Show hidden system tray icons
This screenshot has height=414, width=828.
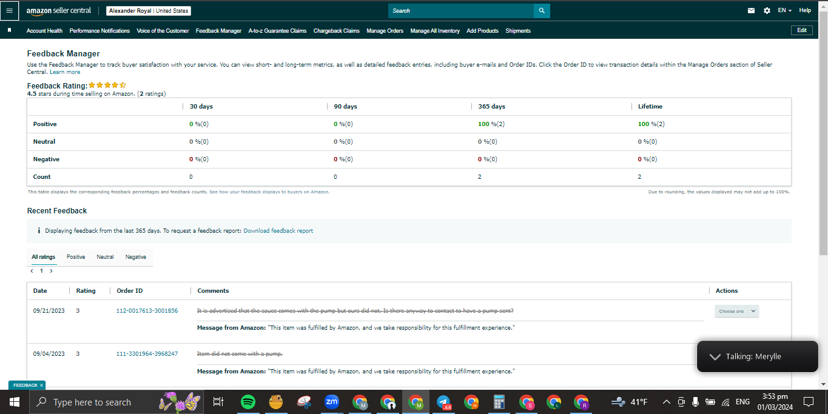click(666, 402)
